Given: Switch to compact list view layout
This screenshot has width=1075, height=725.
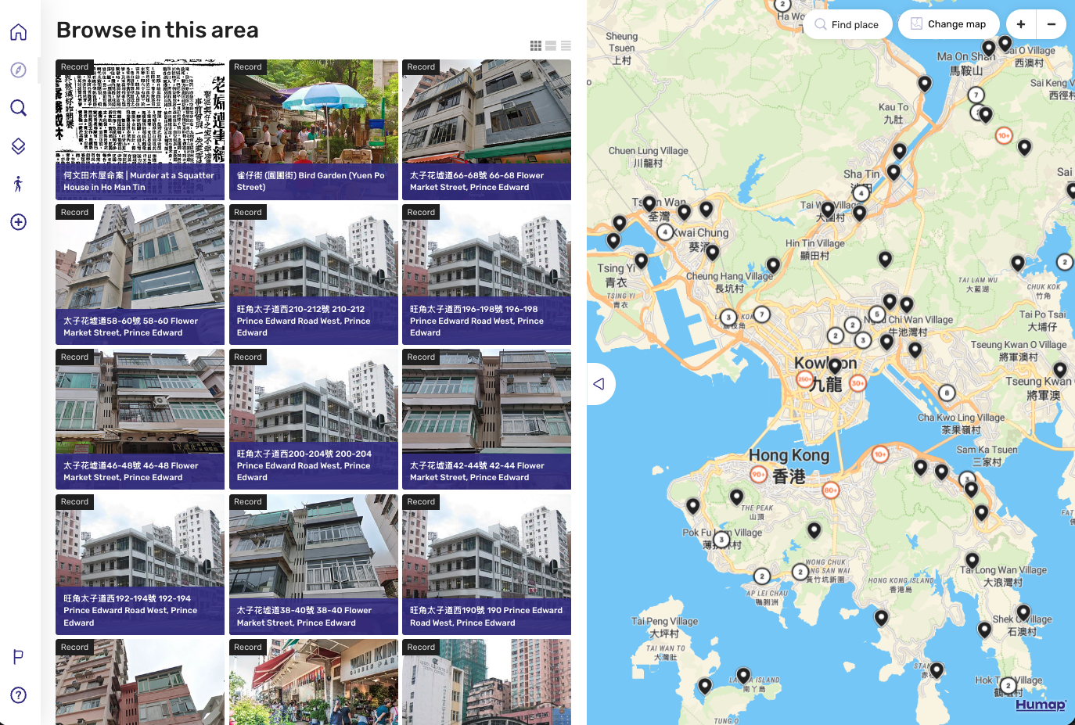Looking at the screenshot, I should coord(566,46).
